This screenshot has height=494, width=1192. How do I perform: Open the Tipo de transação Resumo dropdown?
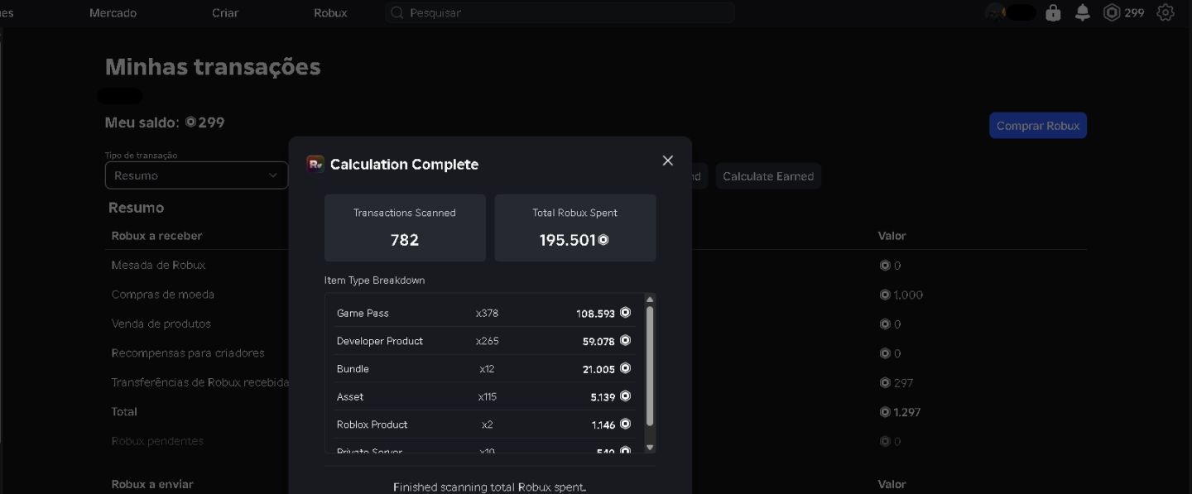pos(196,175)
